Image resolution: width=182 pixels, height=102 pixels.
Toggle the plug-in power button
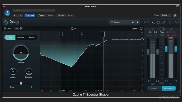7,13
